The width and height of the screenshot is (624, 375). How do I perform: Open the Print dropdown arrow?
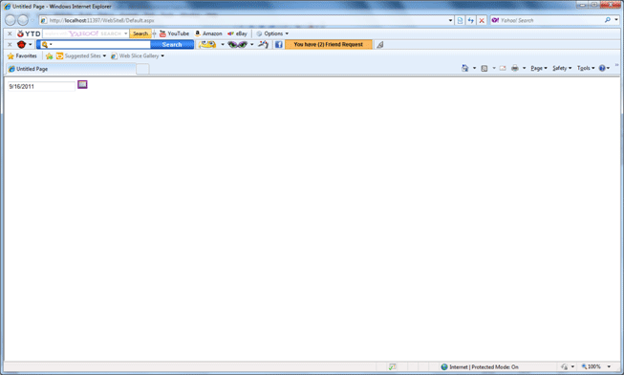(524, 68)
